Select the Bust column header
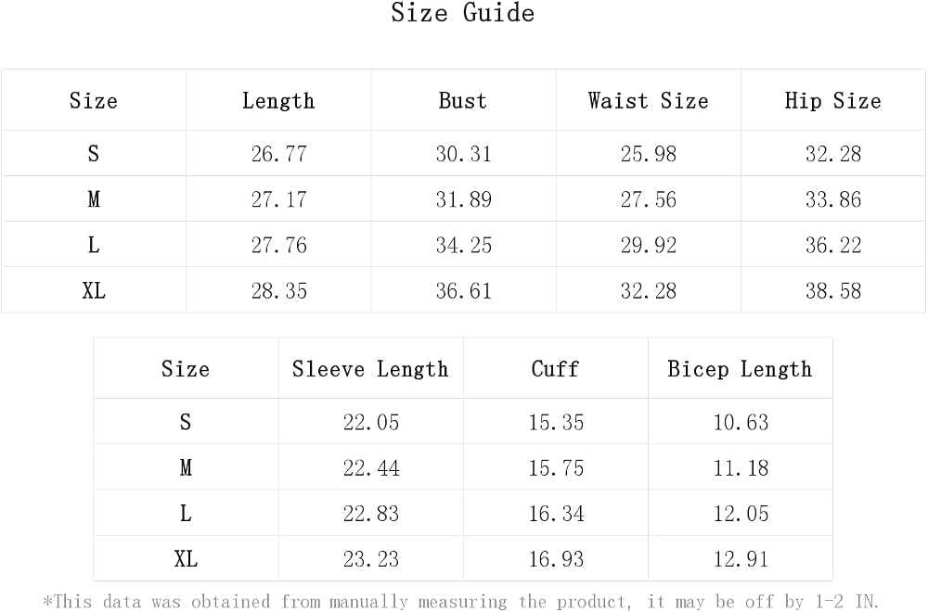Image resolution: width=928 pixels, height=612 pixels. (463, 100)
